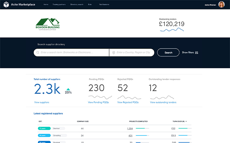
Task: Click projects progress bar in Electrical row
Action: pyautogui.click(x=142, y=128)
